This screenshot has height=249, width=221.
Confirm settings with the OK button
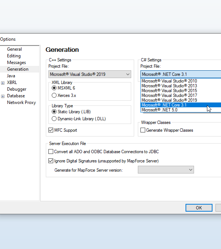click(199, 208)
